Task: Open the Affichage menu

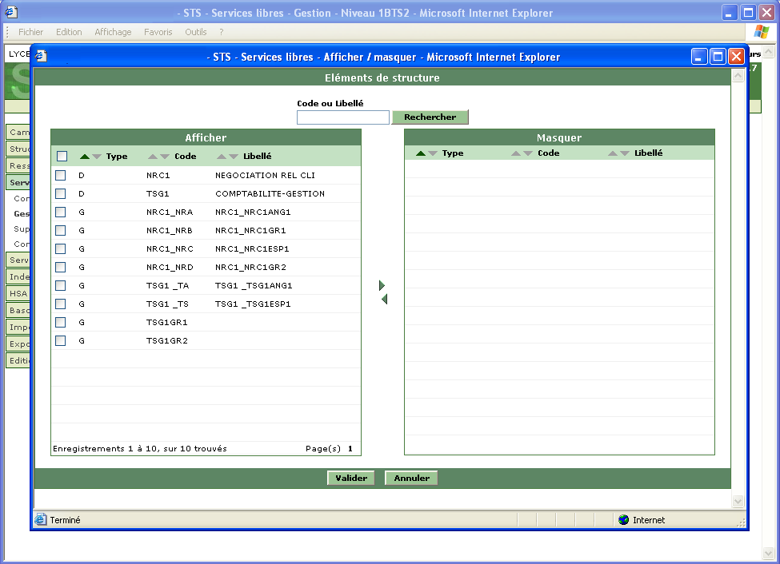Action: click(113, 32)
